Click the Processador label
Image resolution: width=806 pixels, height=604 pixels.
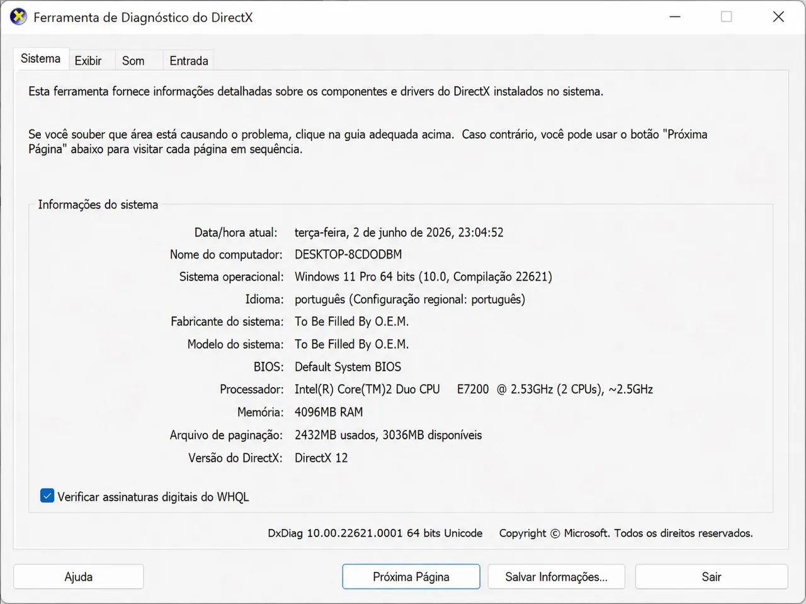252,389
